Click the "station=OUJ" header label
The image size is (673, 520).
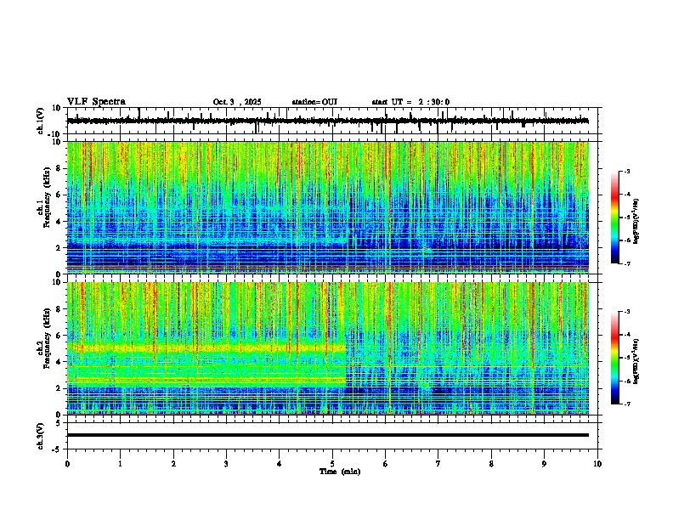(x=314, y=102)
